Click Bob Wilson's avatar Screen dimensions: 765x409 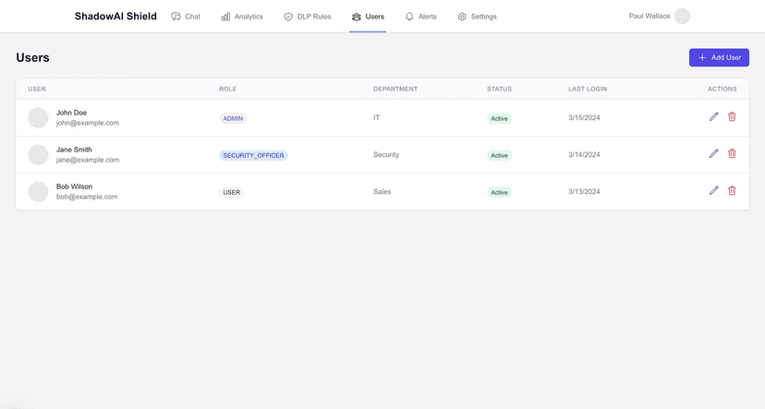[x=38, y=192]
